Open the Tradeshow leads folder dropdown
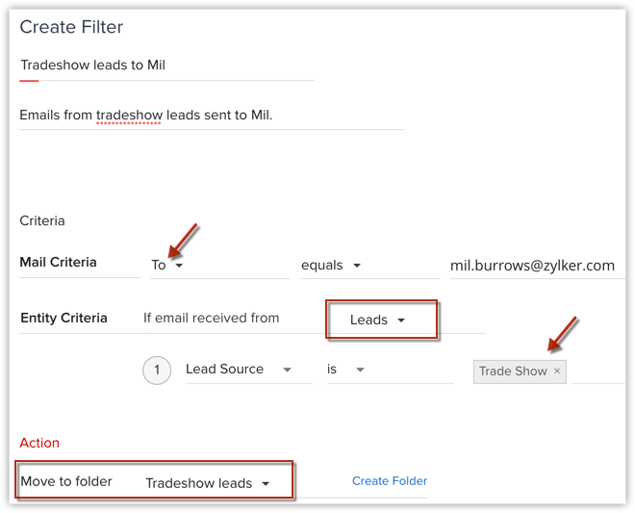 [x=206, y=483]
